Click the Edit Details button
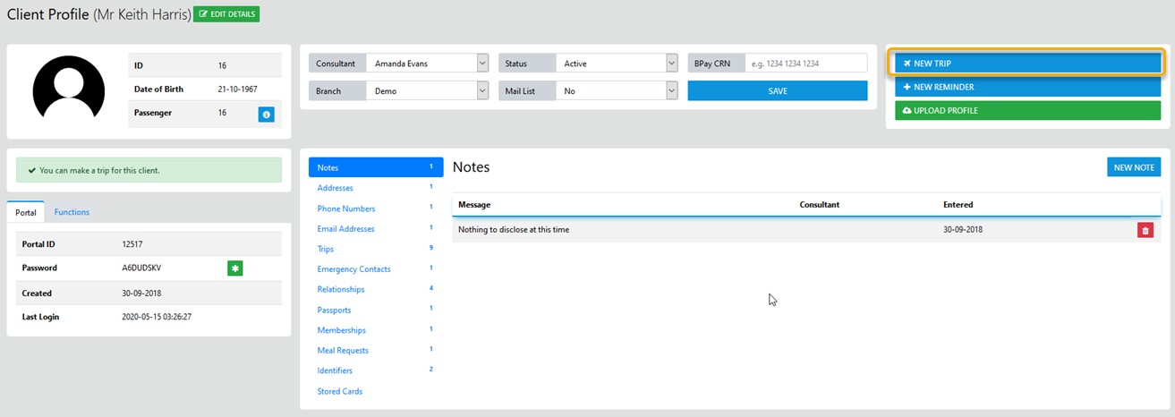1175x417 pixels. 226,14
